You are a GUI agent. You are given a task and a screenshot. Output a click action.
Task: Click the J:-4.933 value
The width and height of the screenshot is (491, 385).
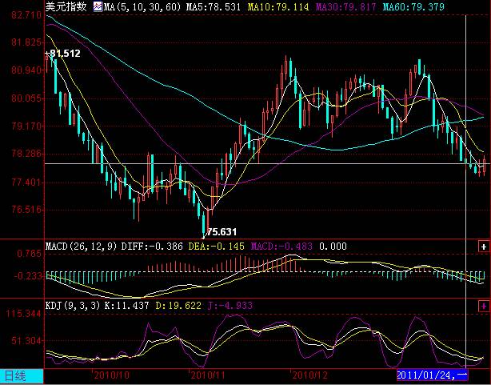(230, 306)
